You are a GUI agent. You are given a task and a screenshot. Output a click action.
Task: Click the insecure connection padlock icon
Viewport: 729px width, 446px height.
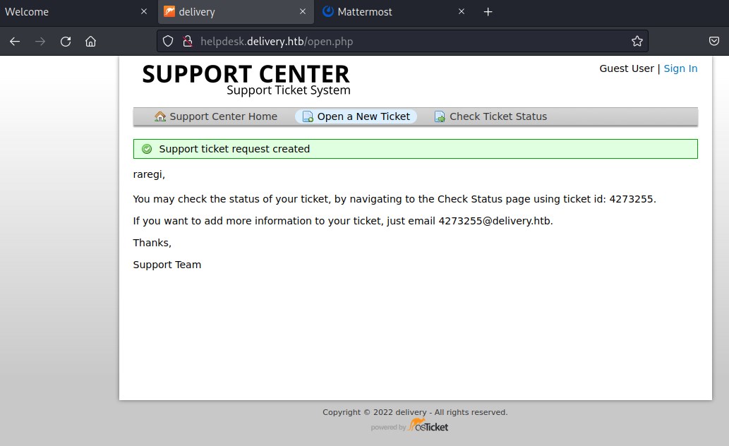[187, 41]
